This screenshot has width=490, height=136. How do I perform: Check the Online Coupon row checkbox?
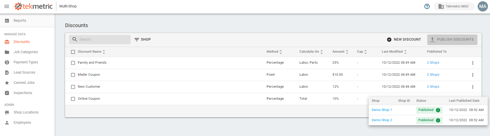73,99
